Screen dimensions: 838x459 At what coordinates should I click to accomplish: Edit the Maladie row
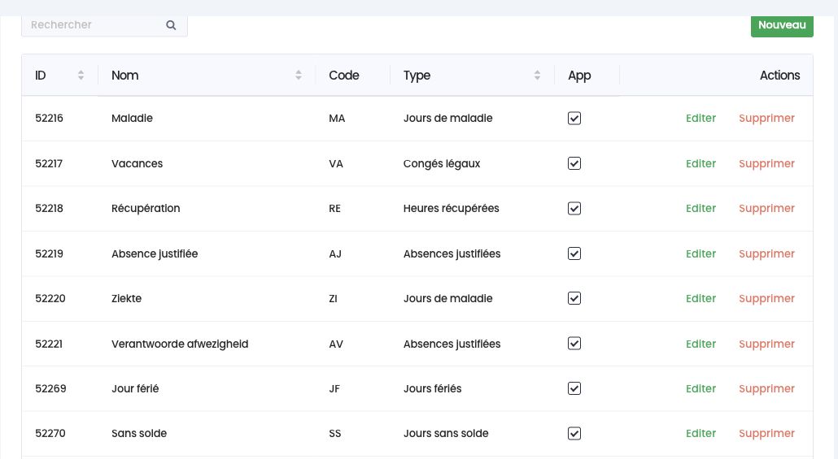click(x=701, y=118)
